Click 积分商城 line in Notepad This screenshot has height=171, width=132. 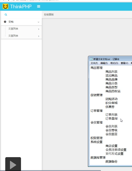coord(112,103)
